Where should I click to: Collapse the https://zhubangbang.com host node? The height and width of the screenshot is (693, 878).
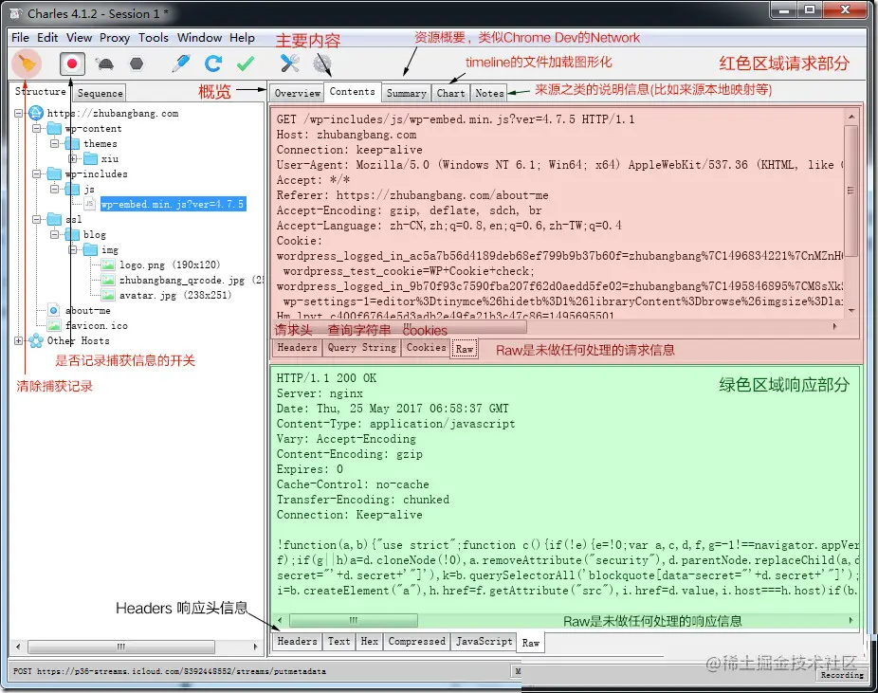pos(18,113)
